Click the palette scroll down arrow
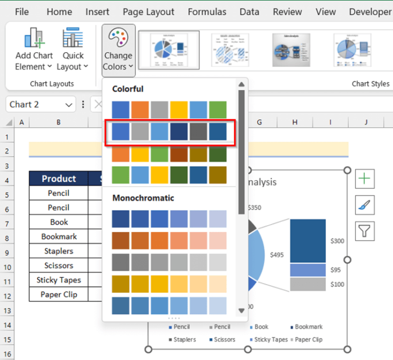The image size is (393, 360). point(241,311)
